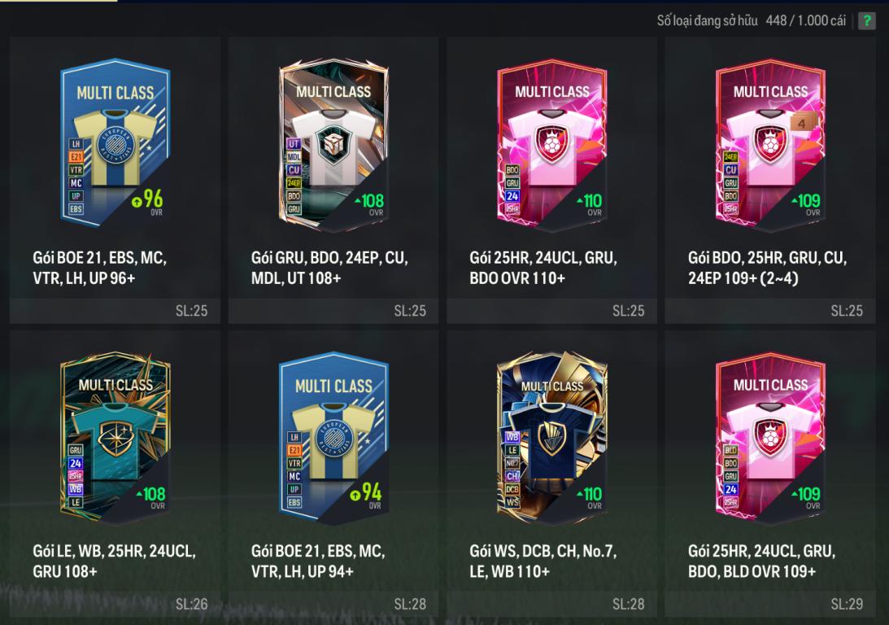Select the white Multi Class 108 OVR card
This screenshot has height=625, width=889.
pos(333,145)
